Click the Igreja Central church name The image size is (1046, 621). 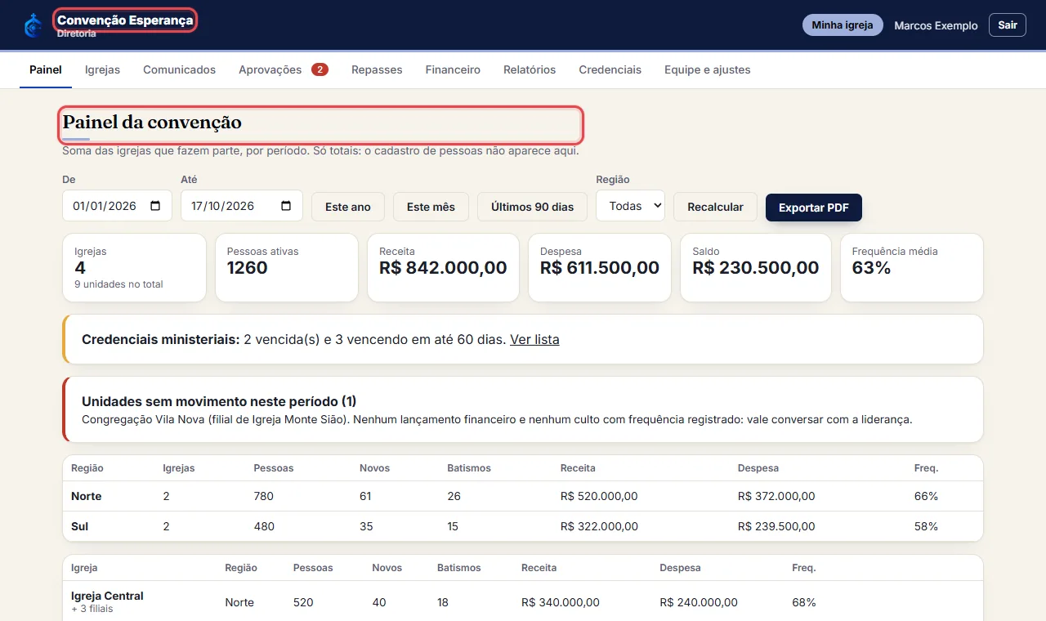point(107,596)
